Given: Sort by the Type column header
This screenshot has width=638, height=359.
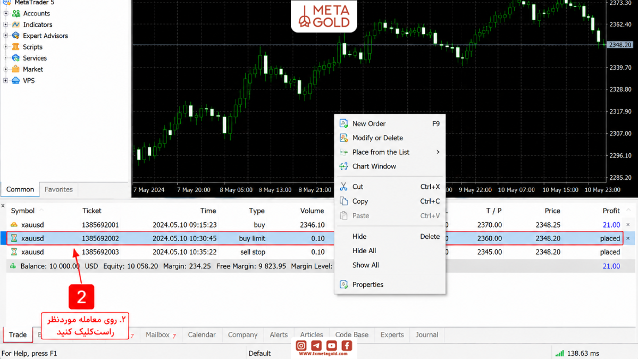Looking at the screenshot, I should [x=257, y=211].
